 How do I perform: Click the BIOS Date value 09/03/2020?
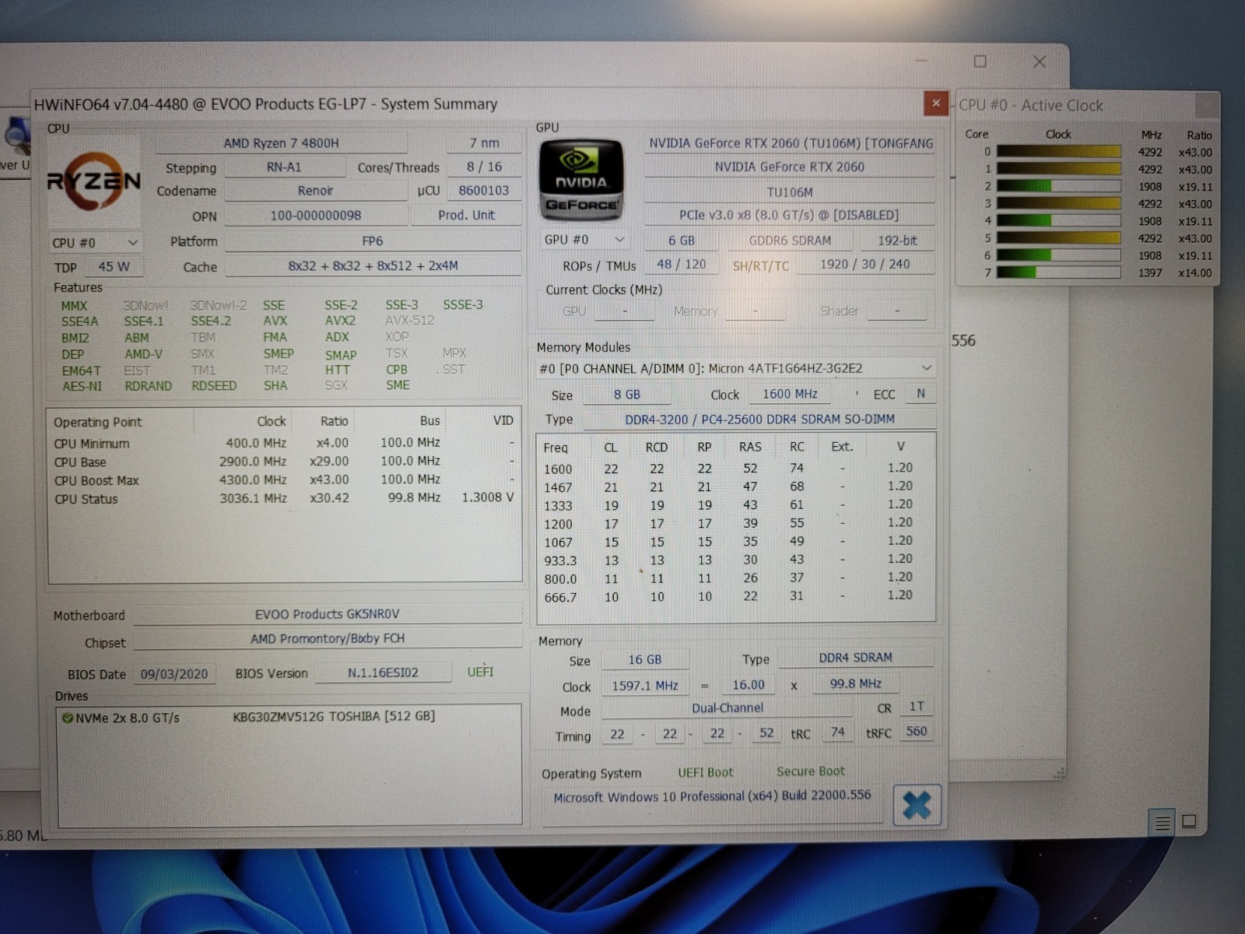[174, 674]
